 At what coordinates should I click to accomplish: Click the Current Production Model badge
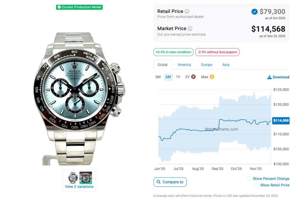click(x=79, y=7)
